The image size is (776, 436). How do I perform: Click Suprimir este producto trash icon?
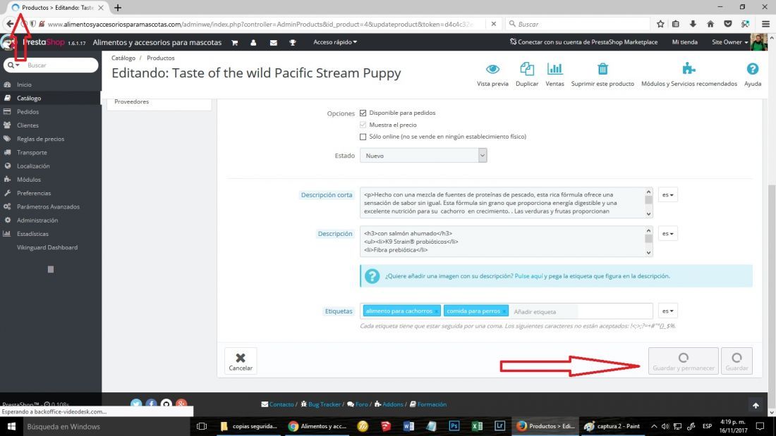(602, 69)
